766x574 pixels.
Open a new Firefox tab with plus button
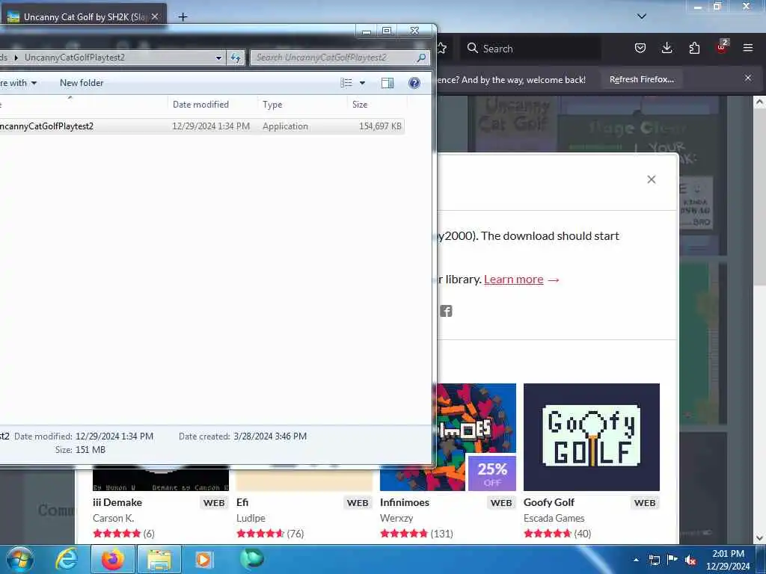pos(183,17)
